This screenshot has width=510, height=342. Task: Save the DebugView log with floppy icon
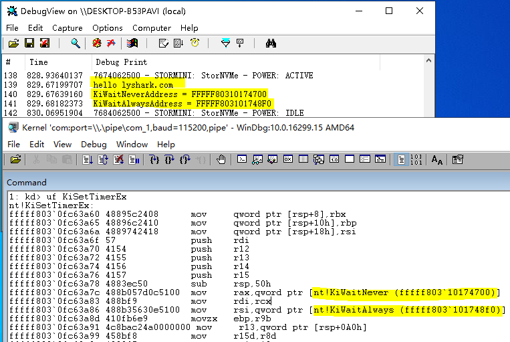click(29, 43)
